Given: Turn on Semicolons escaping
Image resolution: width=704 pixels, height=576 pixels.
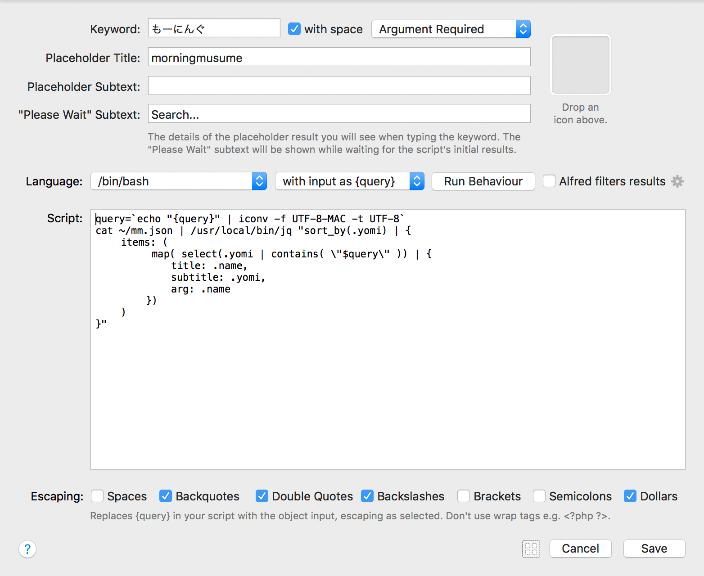Looking at the screenshot, I should click(539, 496).
